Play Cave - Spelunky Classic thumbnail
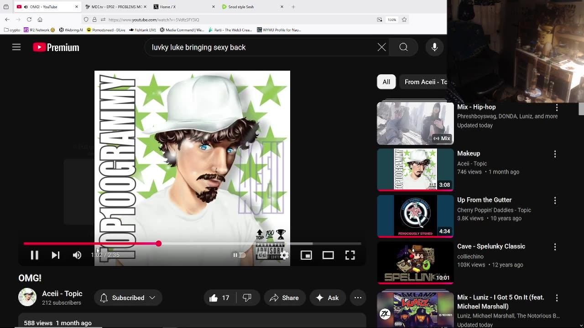The height and width of the screenshot is (328, 584). click(415, 263)
